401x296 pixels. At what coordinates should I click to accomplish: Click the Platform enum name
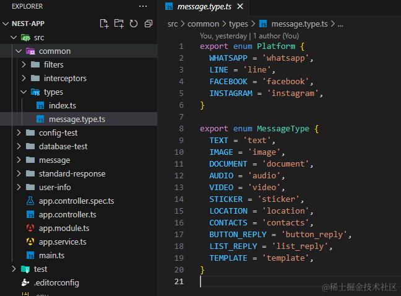pos(276,46)
